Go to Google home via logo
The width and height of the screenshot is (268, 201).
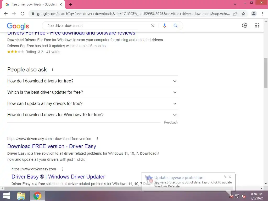(18, 26)
